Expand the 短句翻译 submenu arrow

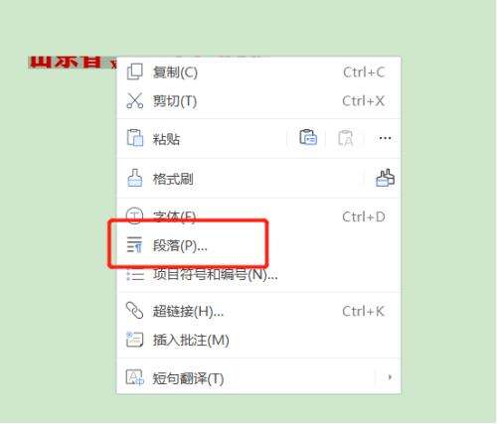390,377
